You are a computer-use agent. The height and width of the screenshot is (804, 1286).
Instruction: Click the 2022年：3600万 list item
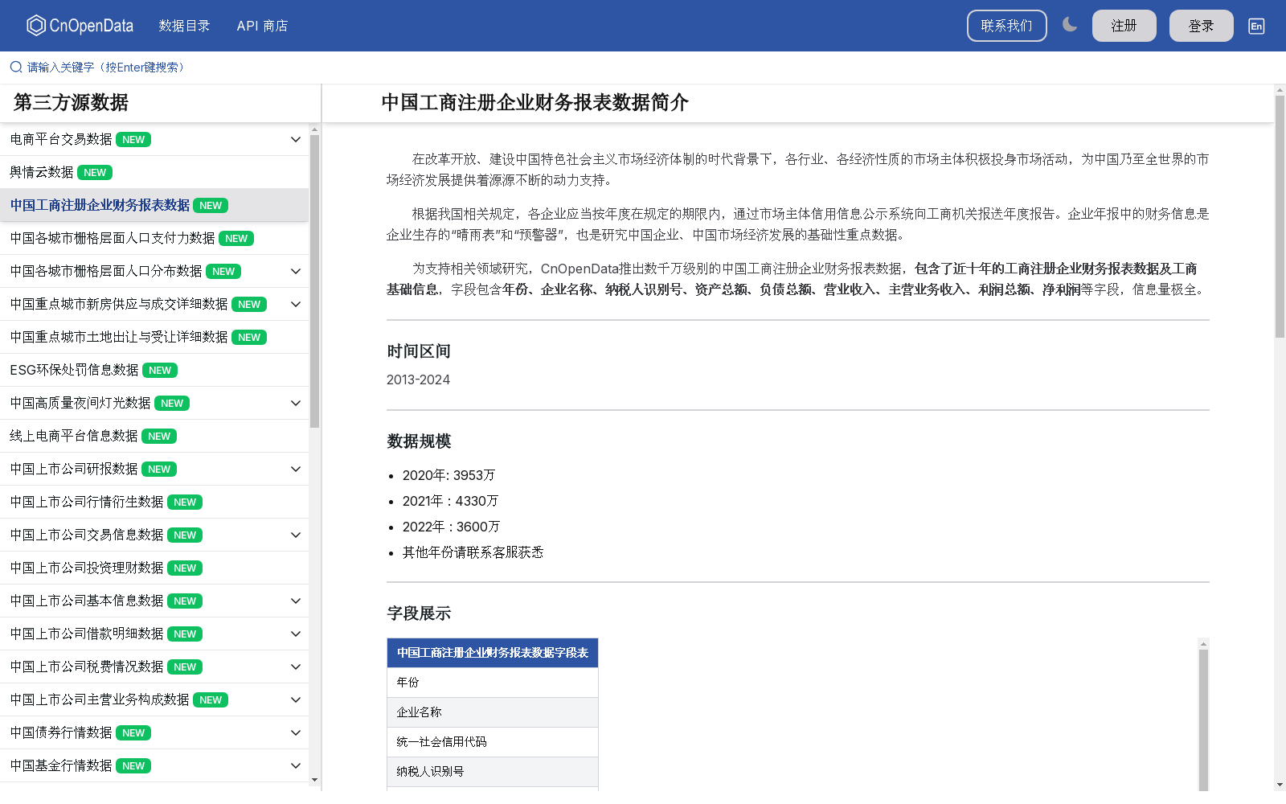(451, 527)
